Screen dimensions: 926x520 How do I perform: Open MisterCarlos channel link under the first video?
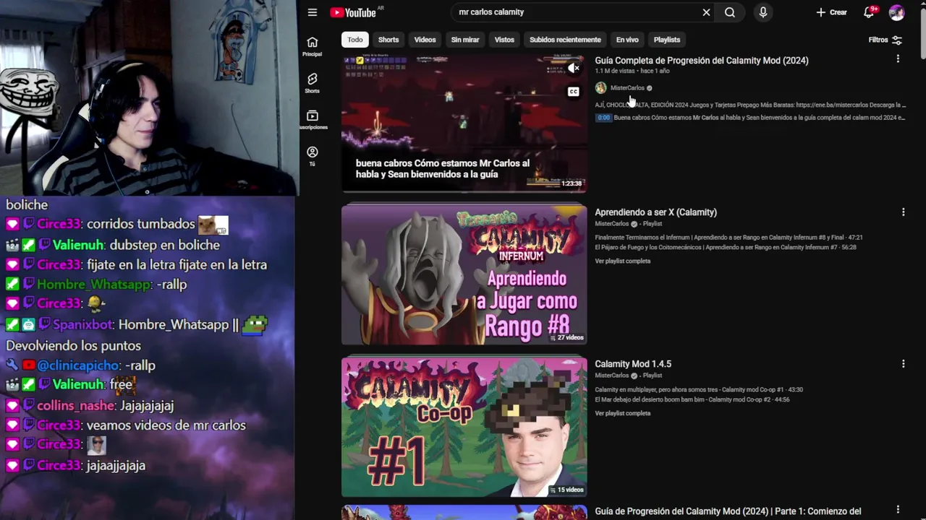[x=627, y=88]
